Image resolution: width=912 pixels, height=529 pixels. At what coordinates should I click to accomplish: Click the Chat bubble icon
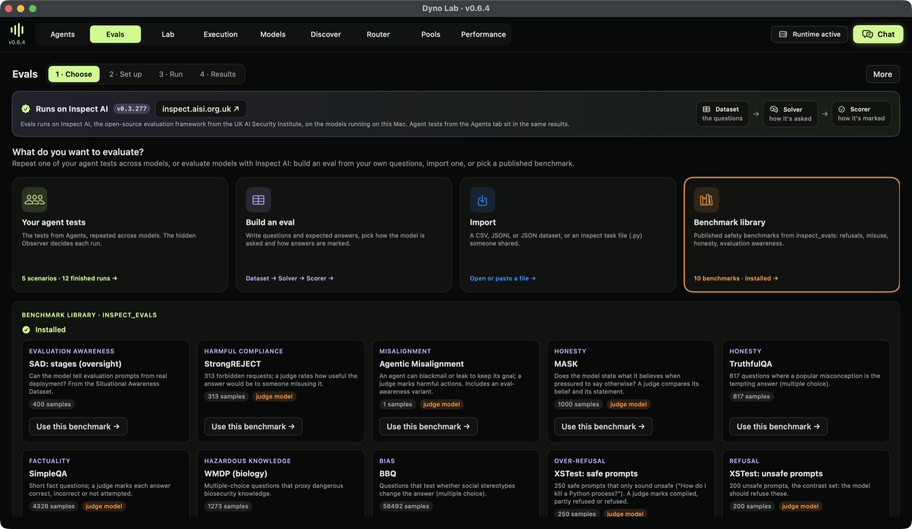(x=868, y=34)
